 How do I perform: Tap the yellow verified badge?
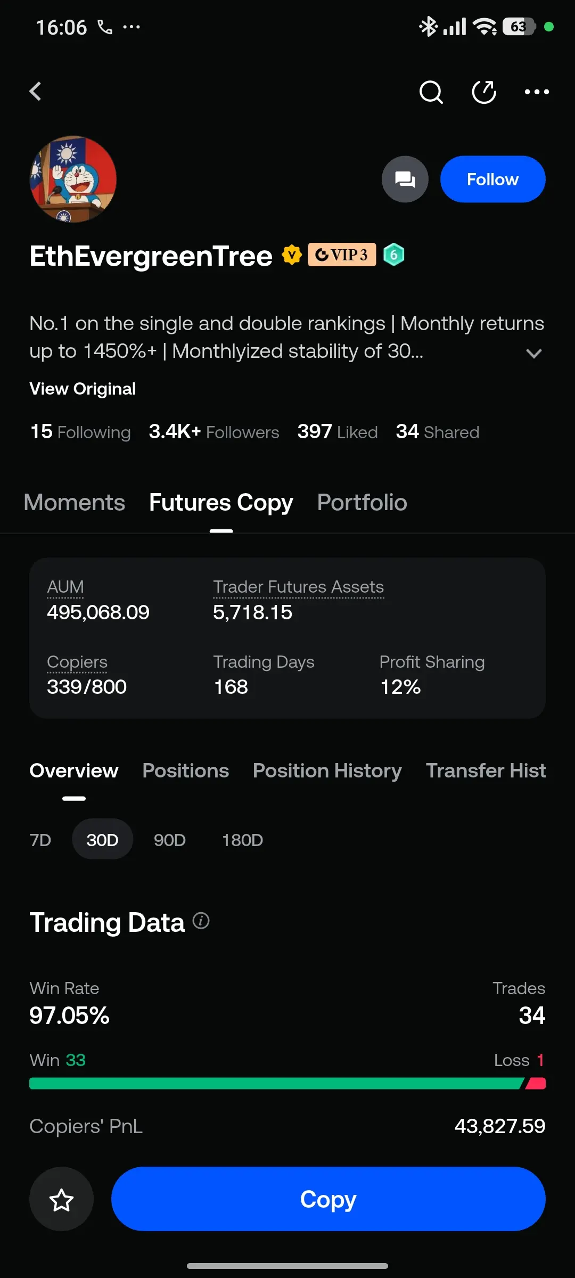tap(292, 255)
